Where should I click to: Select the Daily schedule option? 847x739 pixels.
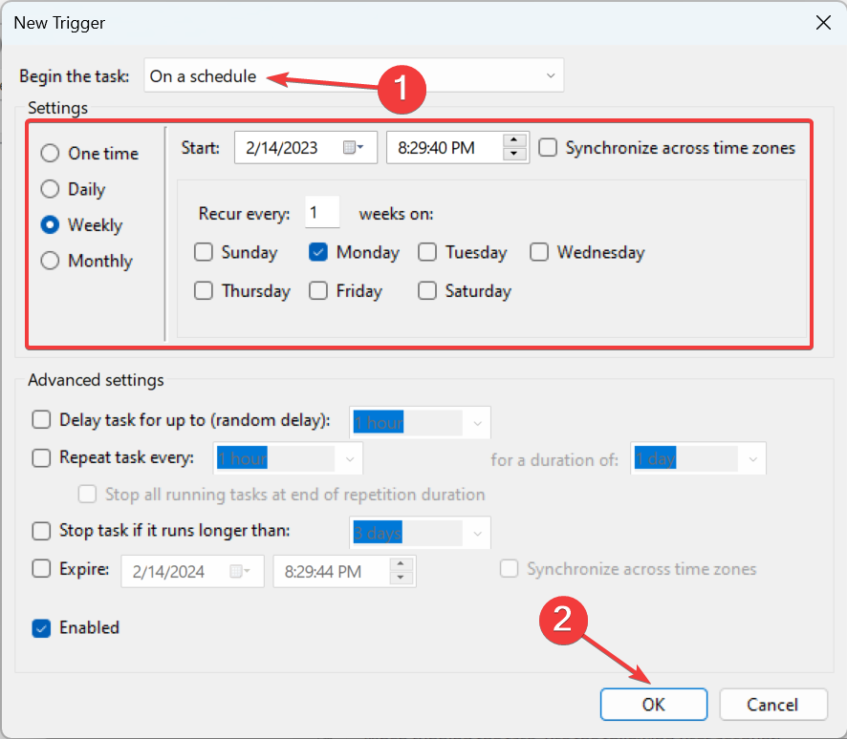(x=51, y=189)
